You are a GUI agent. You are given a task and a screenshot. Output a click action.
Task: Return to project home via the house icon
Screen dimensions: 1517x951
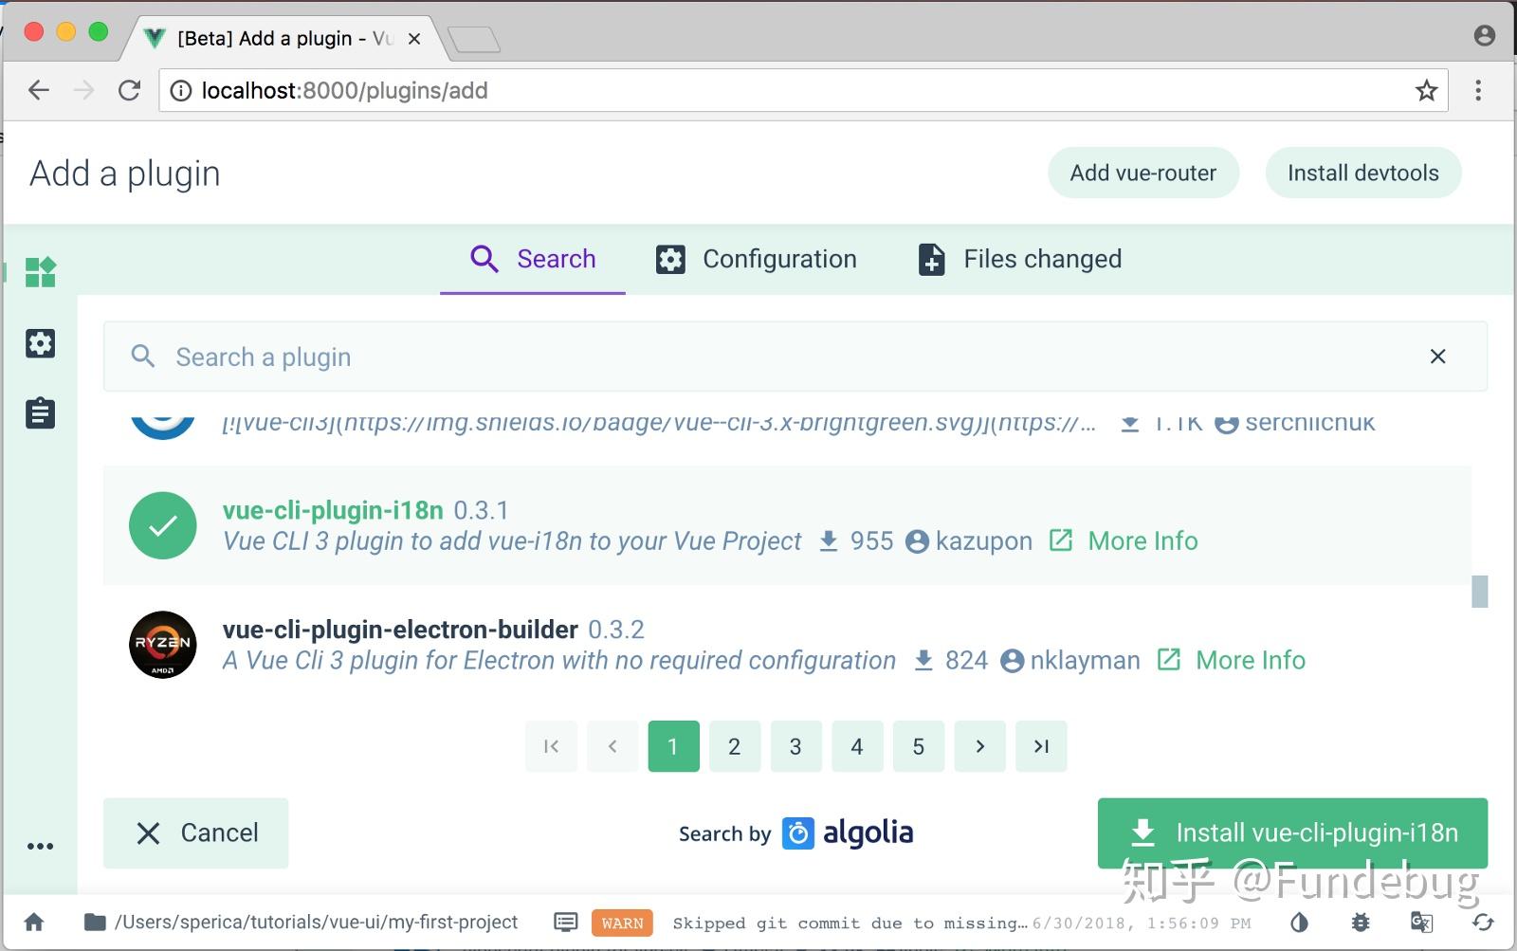tap(32, 921)
